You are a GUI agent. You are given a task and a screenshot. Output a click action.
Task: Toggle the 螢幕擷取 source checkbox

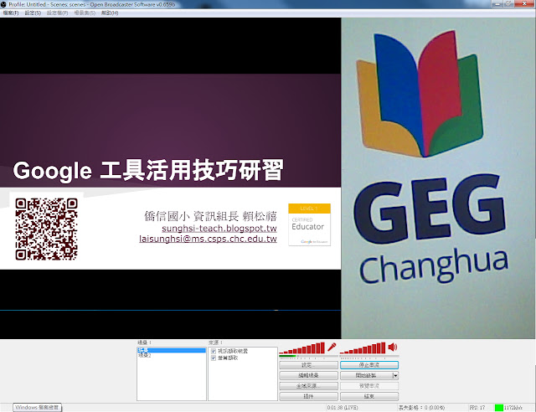[214, 358]
